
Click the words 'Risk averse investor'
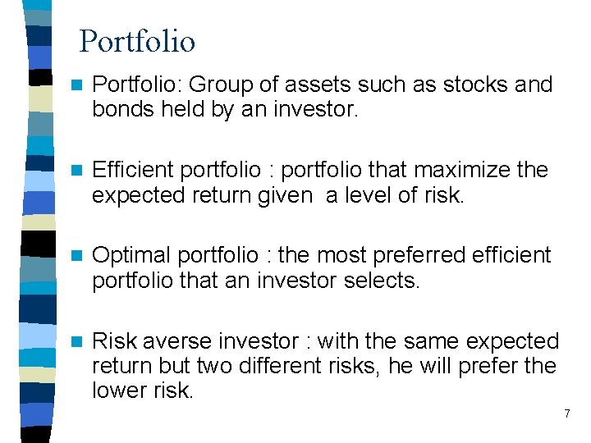click(195, 341)
